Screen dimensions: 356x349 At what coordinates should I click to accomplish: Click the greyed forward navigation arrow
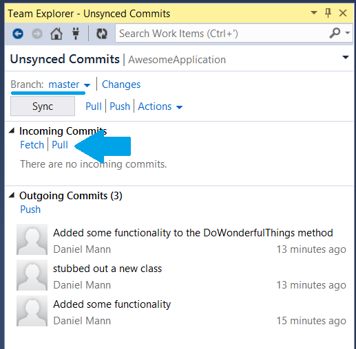37,34
